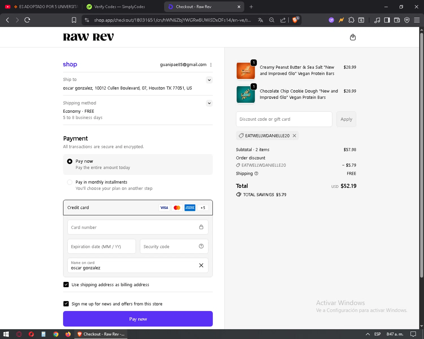Clear the name on card field
The height and width of the screenshot is (339, 424).
tap(201, 265)
